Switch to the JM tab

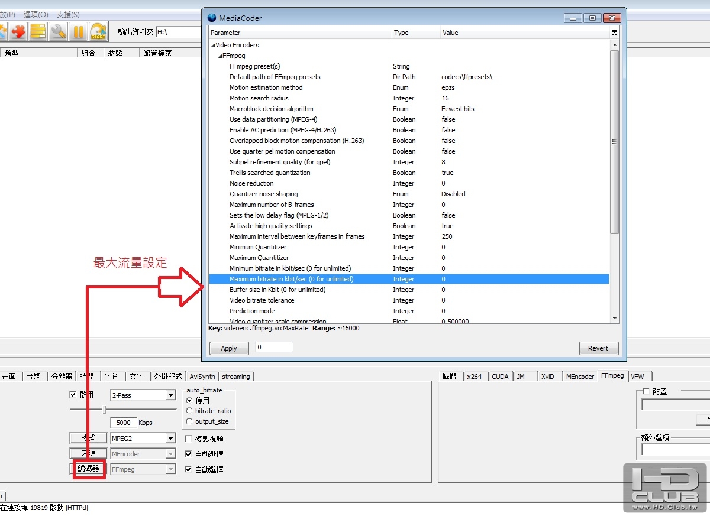521,377
